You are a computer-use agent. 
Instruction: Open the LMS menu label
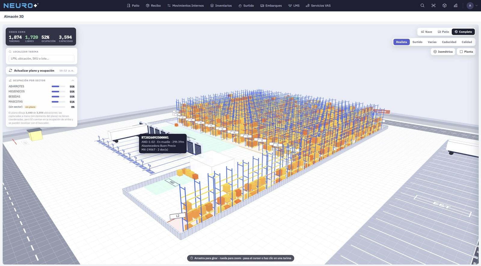pos(296,5)
